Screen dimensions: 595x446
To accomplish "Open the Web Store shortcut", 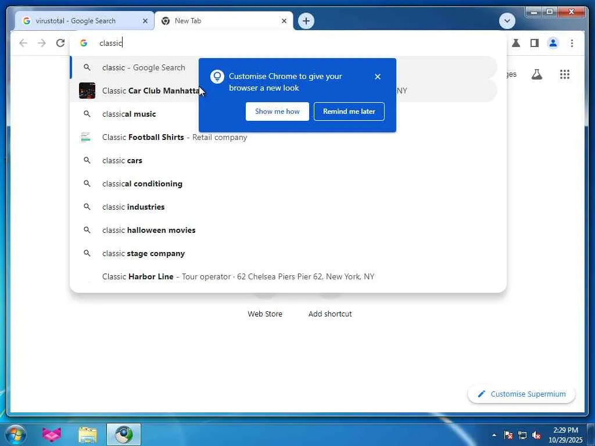I will 265,314.
